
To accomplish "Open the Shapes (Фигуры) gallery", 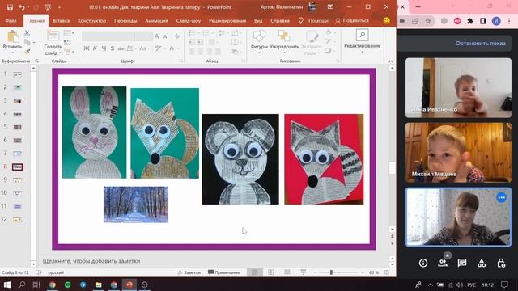I will (x=259, y=40).
